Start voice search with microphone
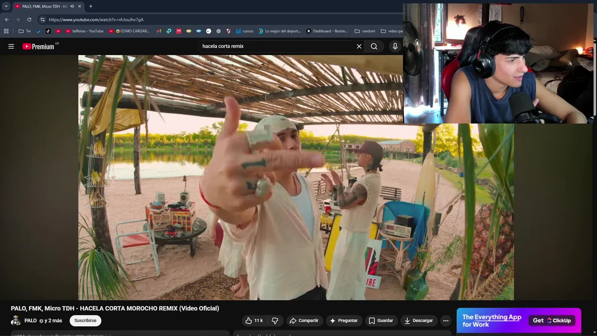597x336 pixels. 395,46
